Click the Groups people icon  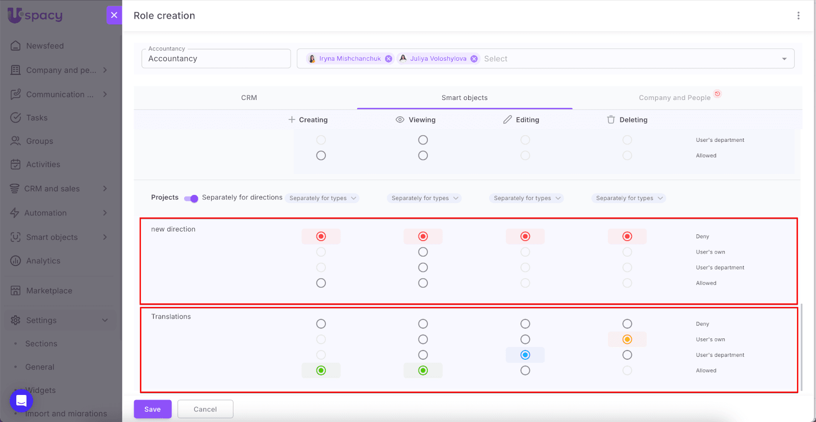pos(16,141)
